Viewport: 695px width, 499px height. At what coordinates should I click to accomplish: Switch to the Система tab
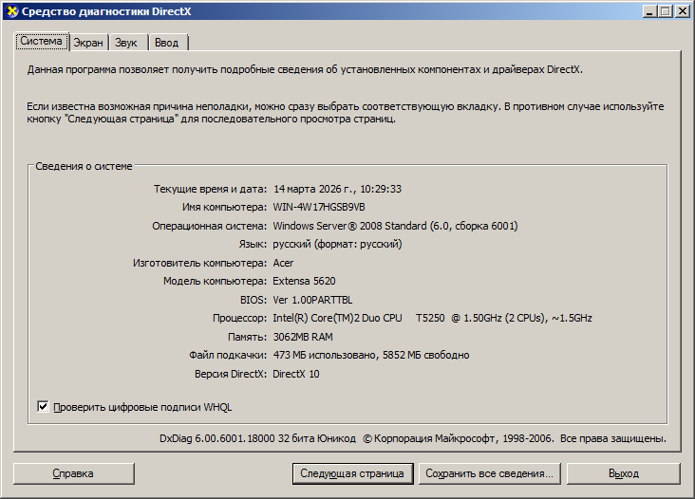[42, 42]
